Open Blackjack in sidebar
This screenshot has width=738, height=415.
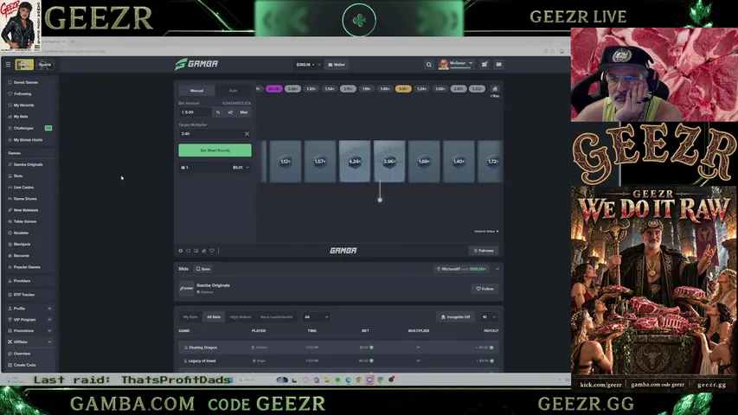click(22, 244)
